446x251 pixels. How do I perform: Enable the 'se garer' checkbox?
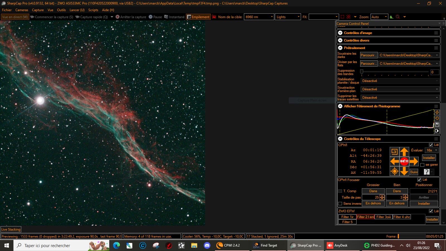point(422,165)
